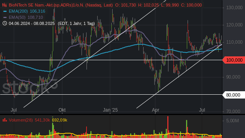This screenshot has height=138, width=245.
Task: Click the 130,000 price axis label
Action: click(x=234, y=8)
